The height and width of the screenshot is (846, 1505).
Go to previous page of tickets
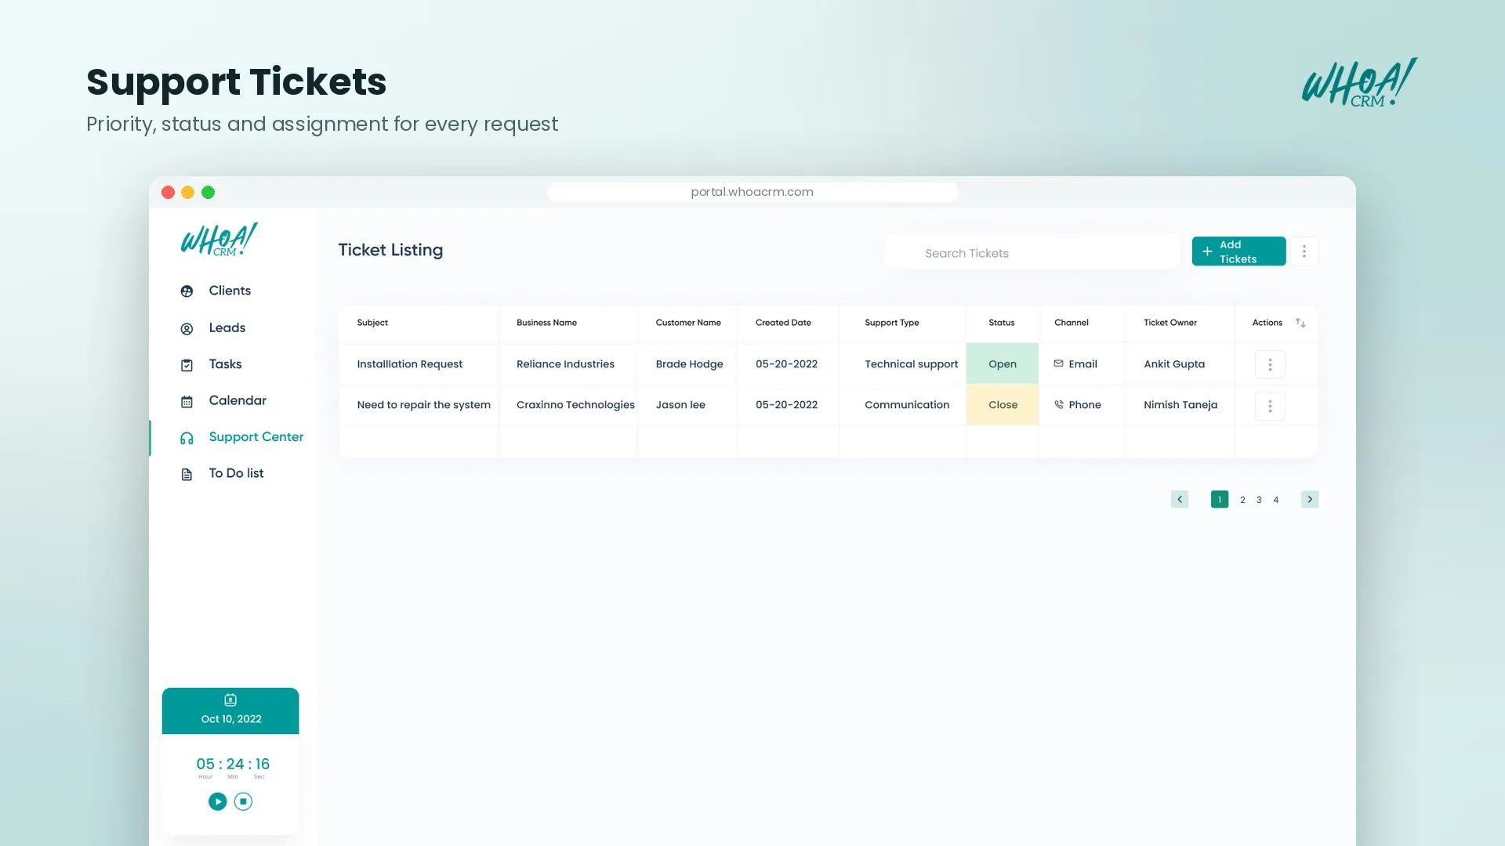(1180, 499)
